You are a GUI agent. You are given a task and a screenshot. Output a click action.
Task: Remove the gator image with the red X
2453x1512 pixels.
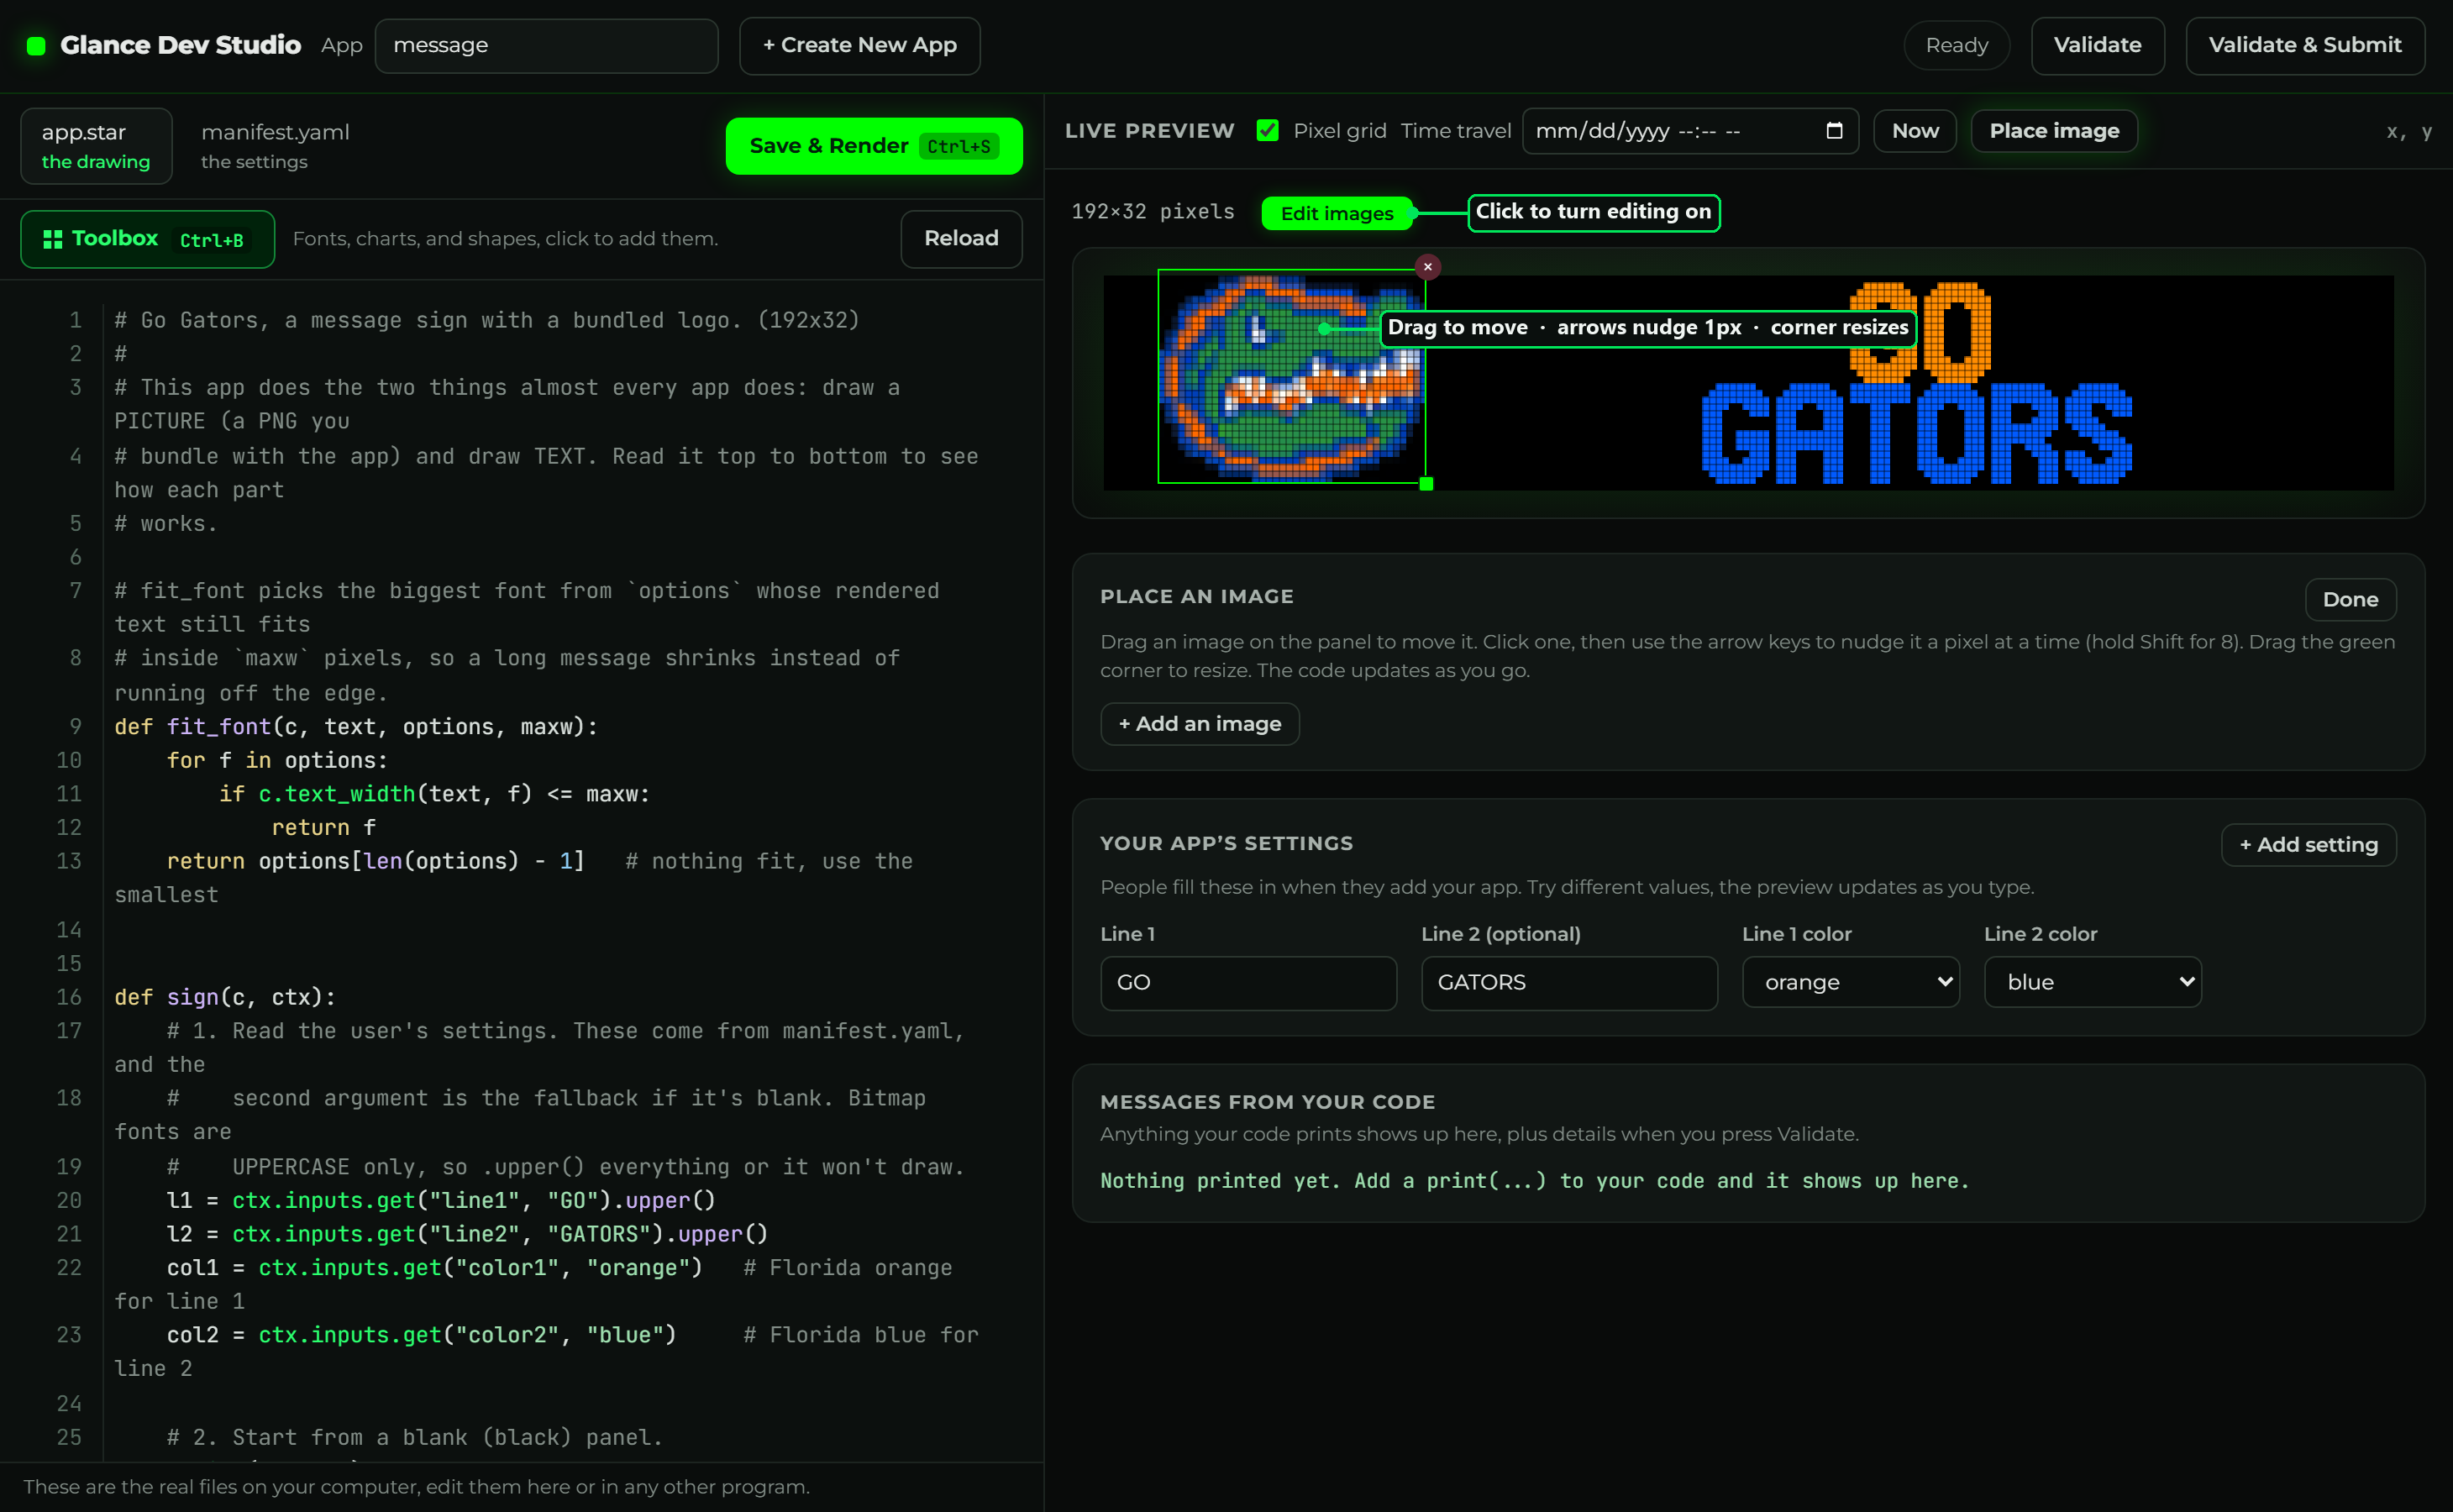click(x=1427, y=267)
